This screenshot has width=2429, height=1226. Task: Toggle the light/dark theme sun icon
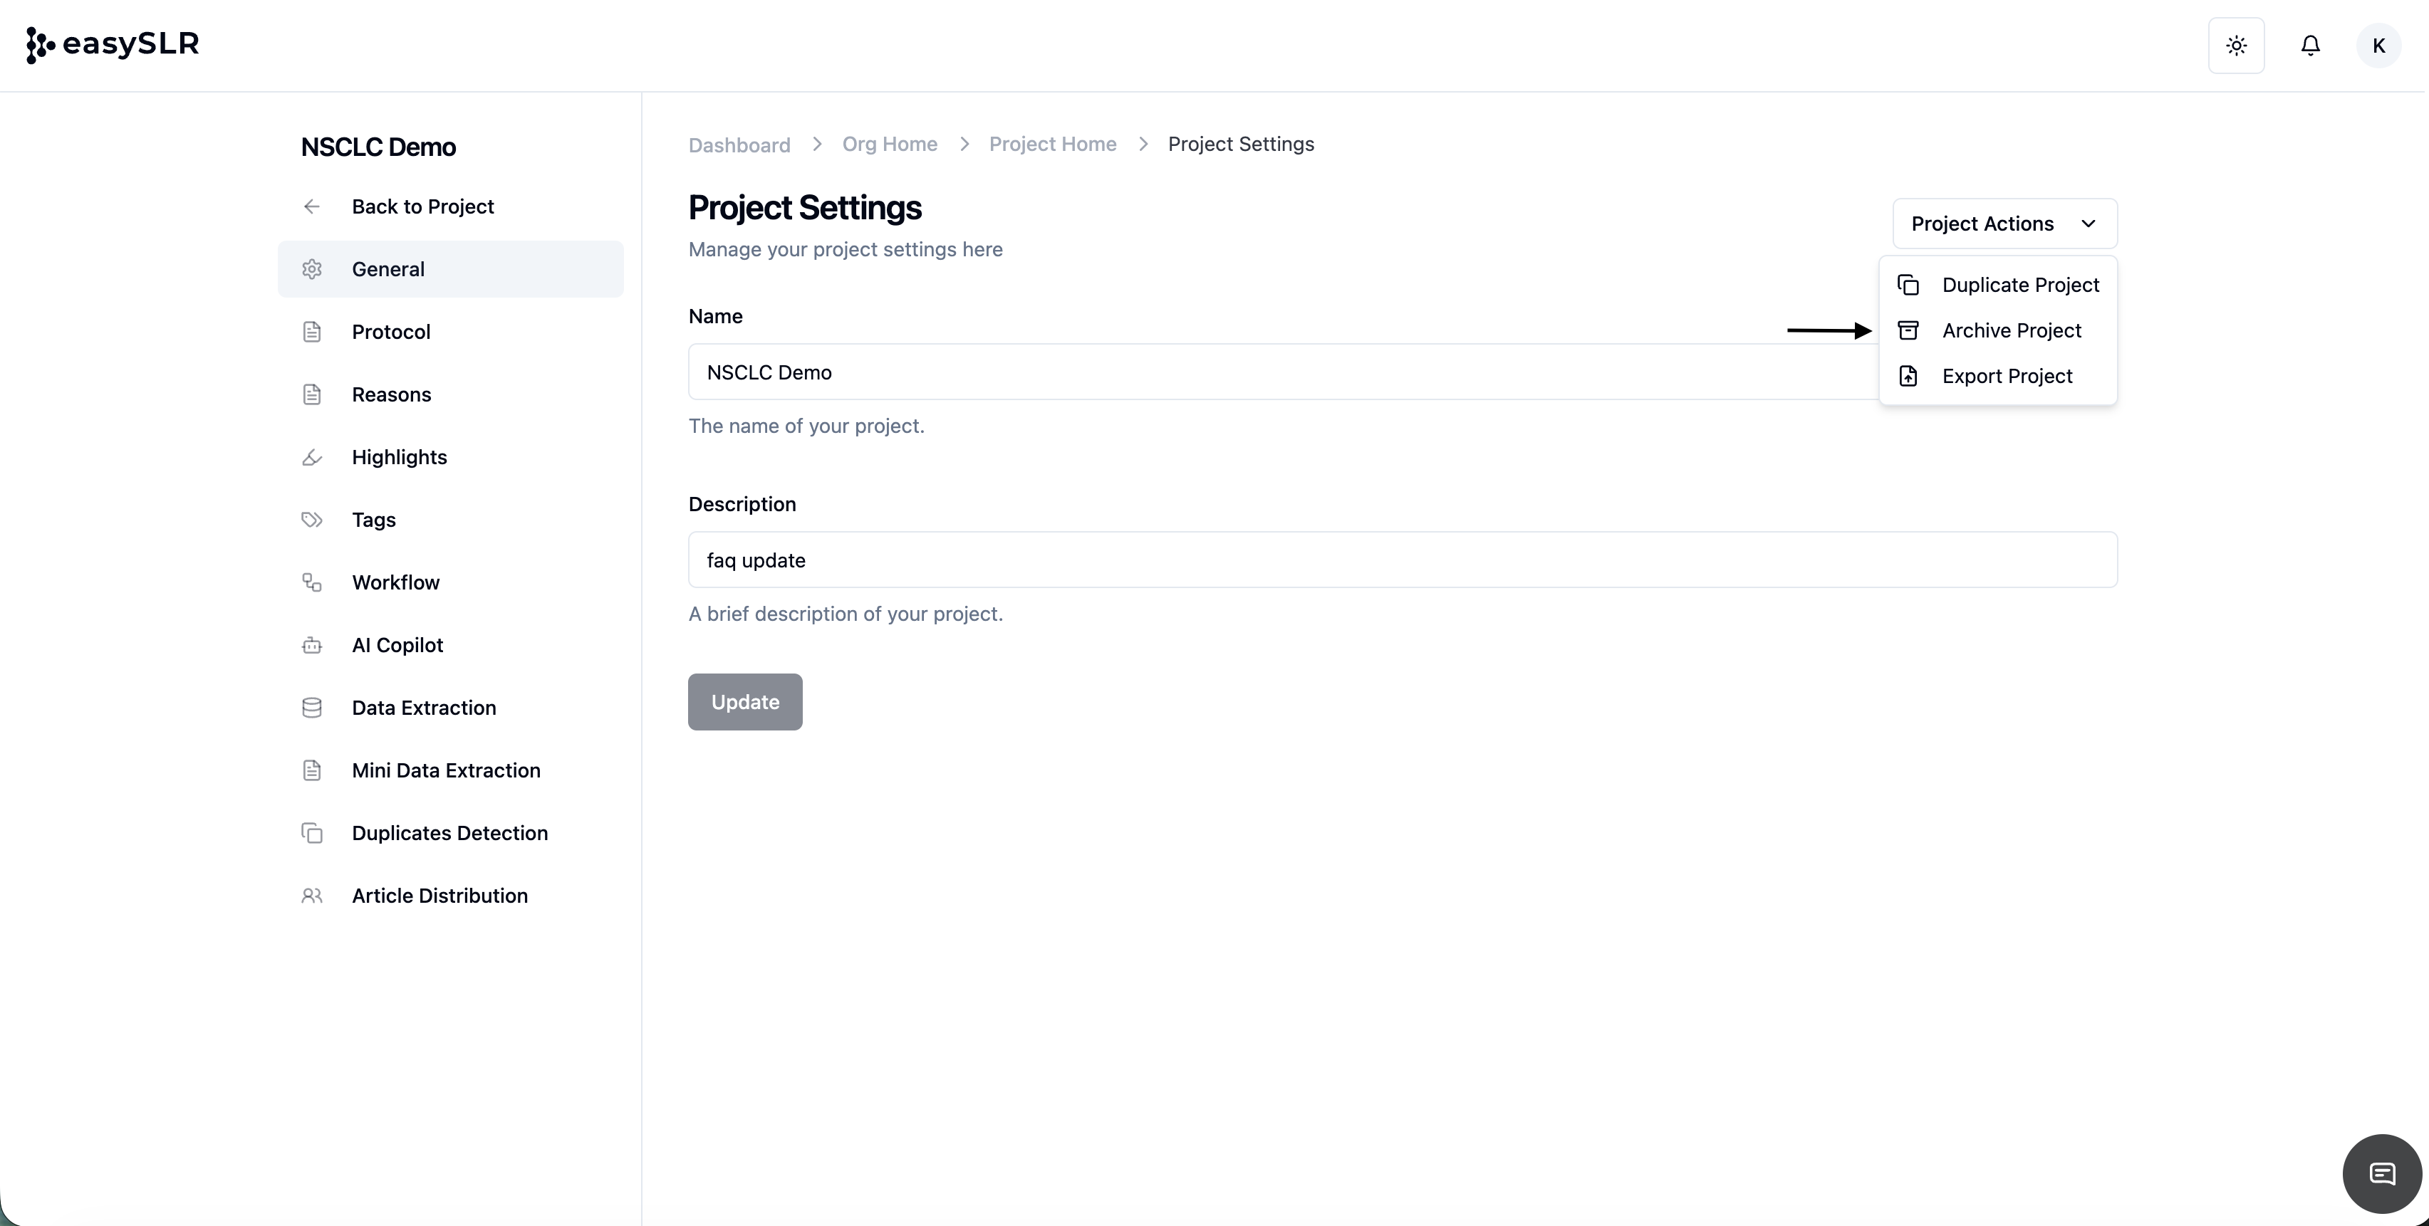(x=2236, y=46)
